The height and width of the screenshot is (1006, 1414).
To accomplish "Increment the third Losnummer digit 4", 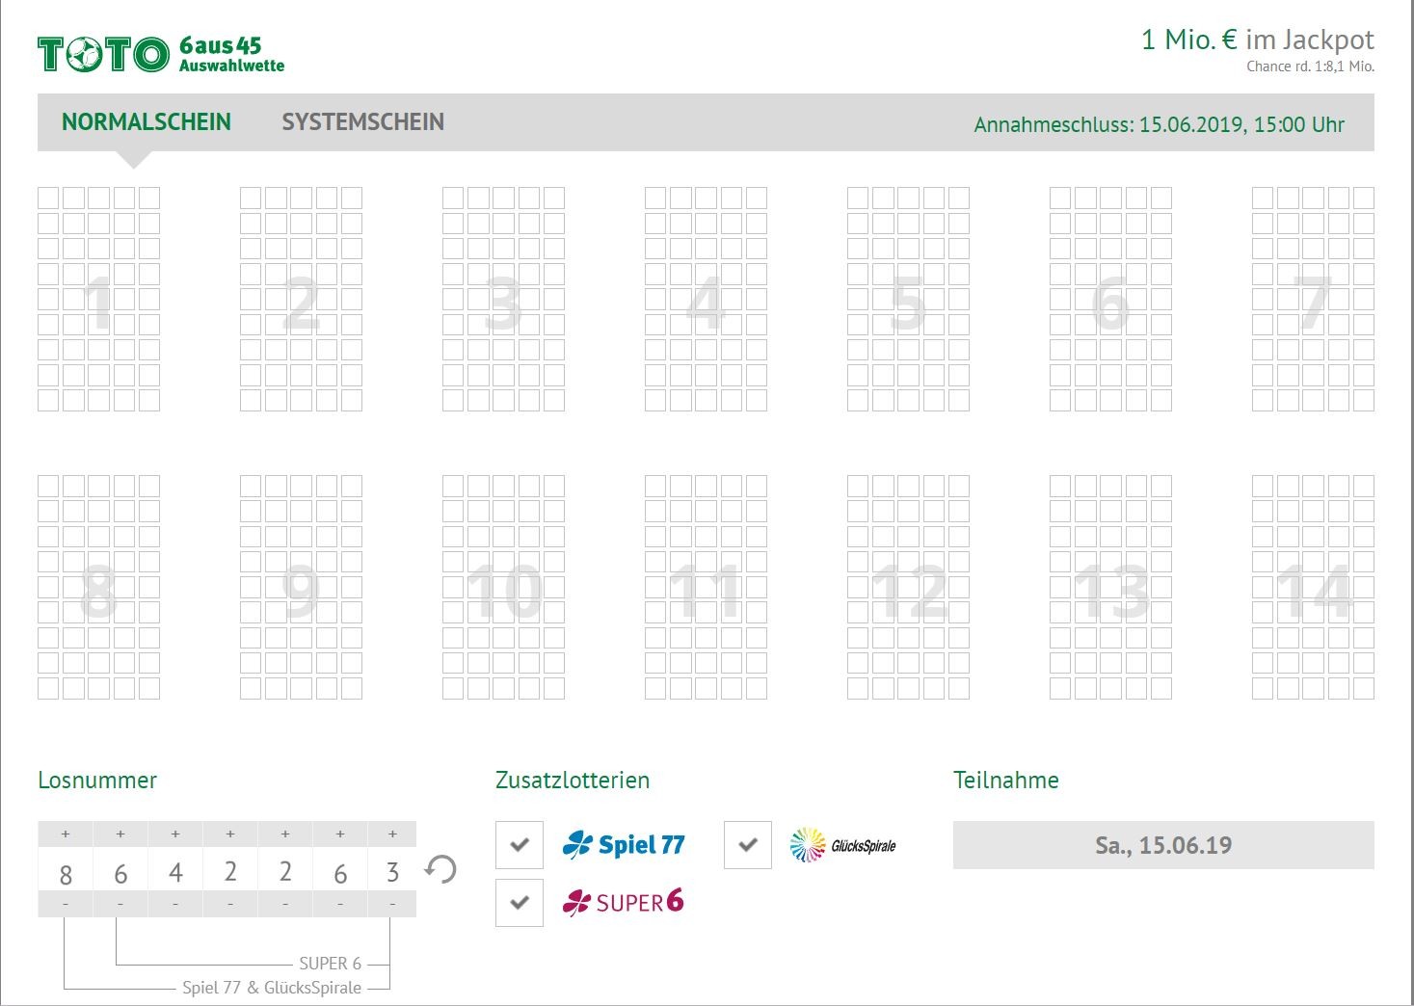I will coord(175,834).
